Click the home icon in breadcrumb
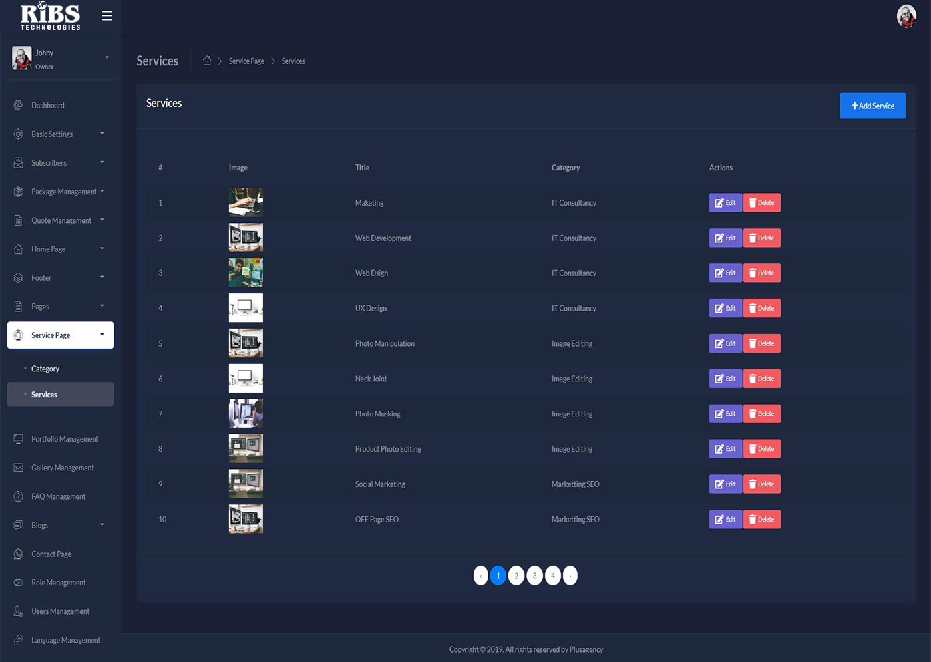The height and width of the screenshot is (662, 931). (x=207, y=61)
